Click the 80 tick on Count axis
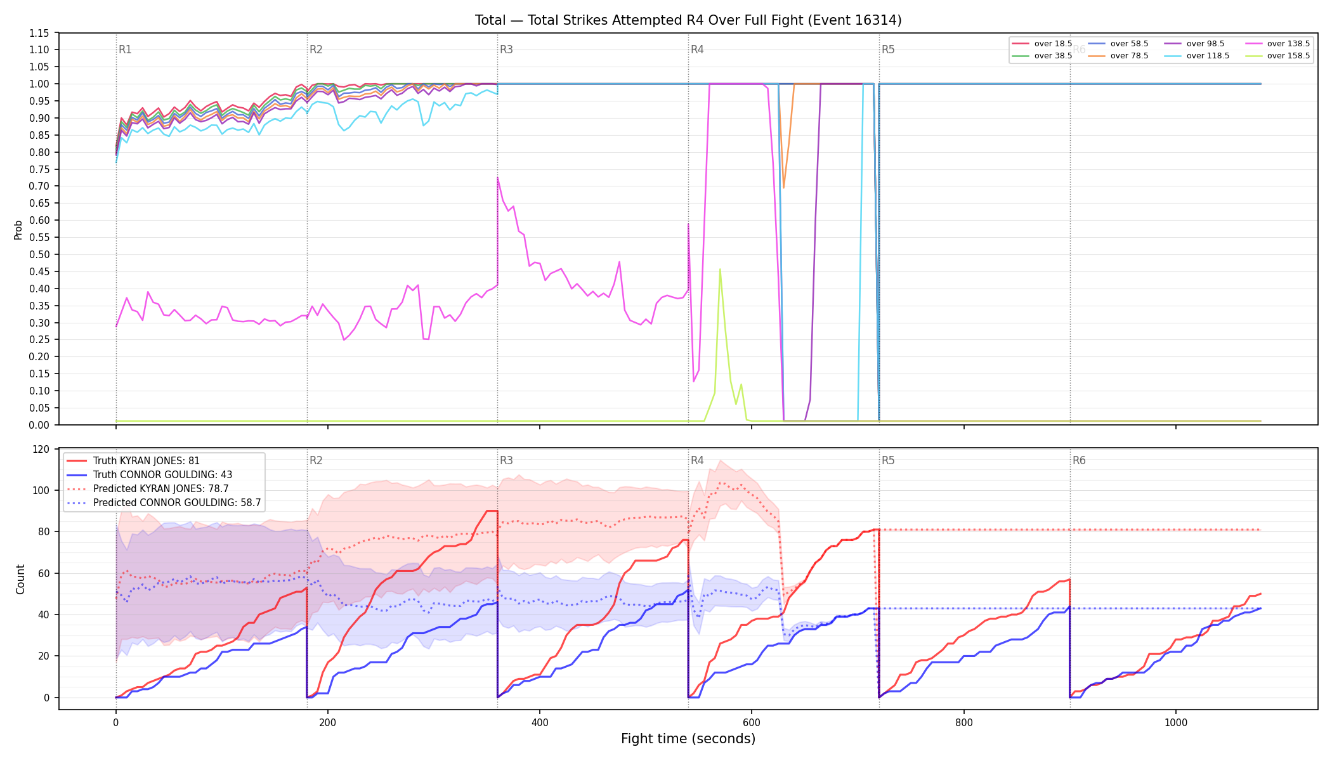The height and width of the screenshot is (761, 1332). coord(44,531)
